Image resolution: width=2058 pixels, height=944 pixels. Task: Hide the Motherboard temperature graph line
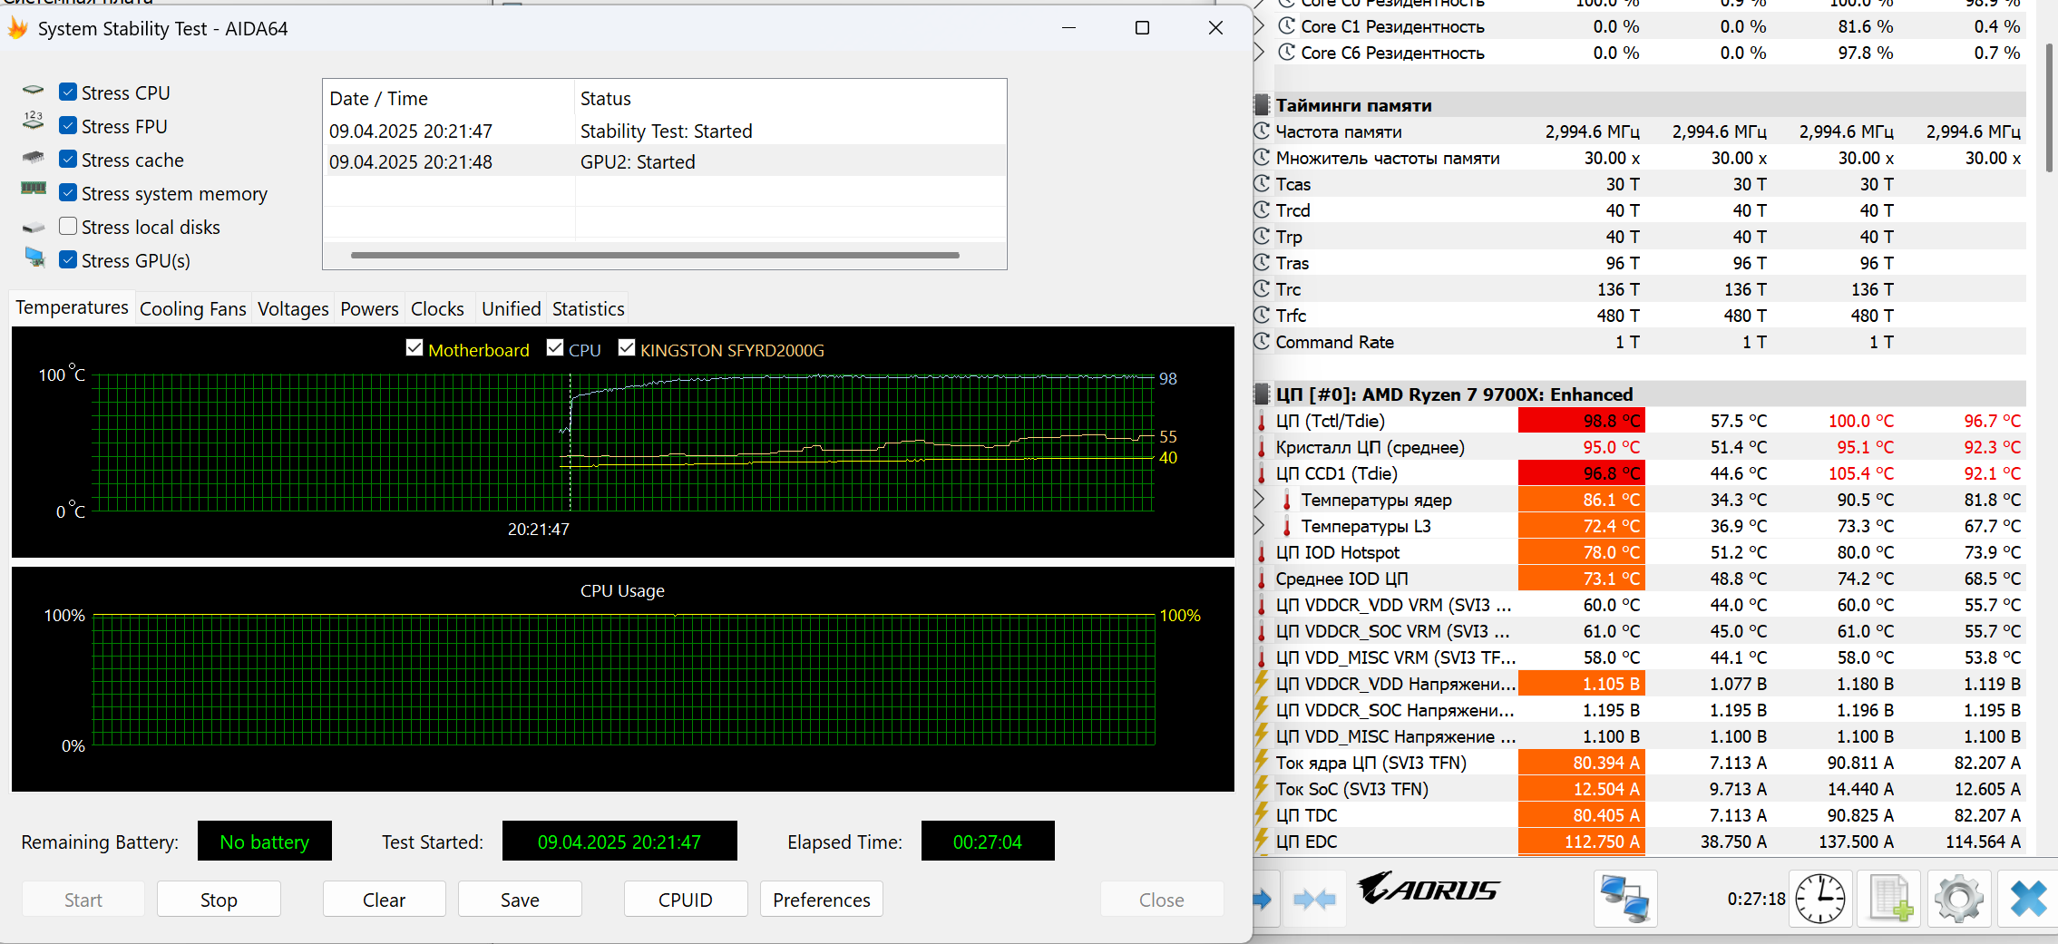coord(415,348)
